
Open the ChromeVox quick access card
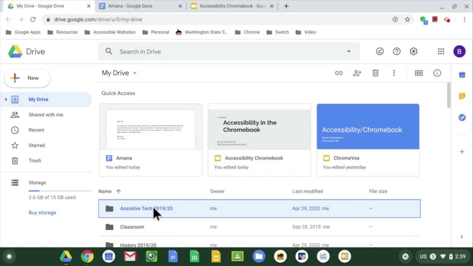[368, 140]
